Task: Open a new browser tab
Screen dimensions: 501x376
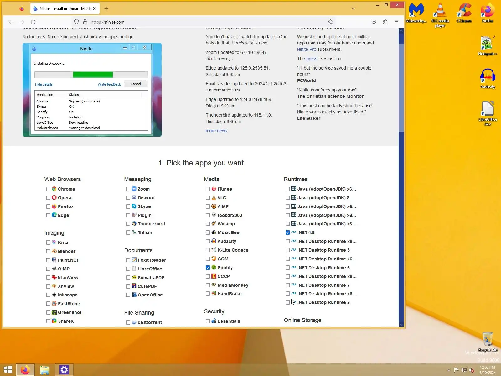Action: coord(106,8)
